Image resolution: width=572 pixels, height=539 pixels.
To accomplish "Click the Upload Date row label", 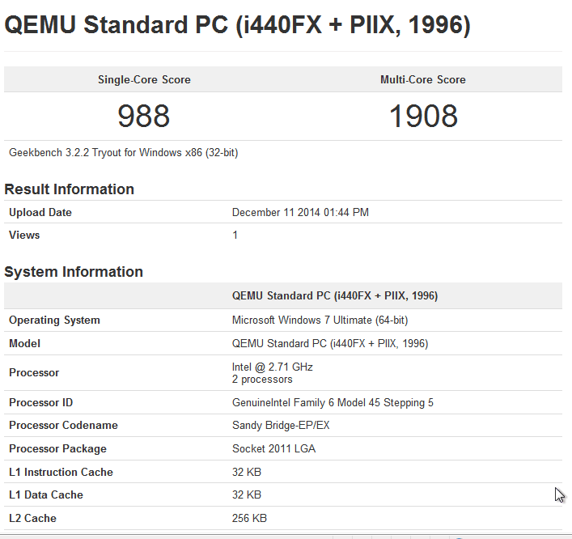I will point(40,213).
